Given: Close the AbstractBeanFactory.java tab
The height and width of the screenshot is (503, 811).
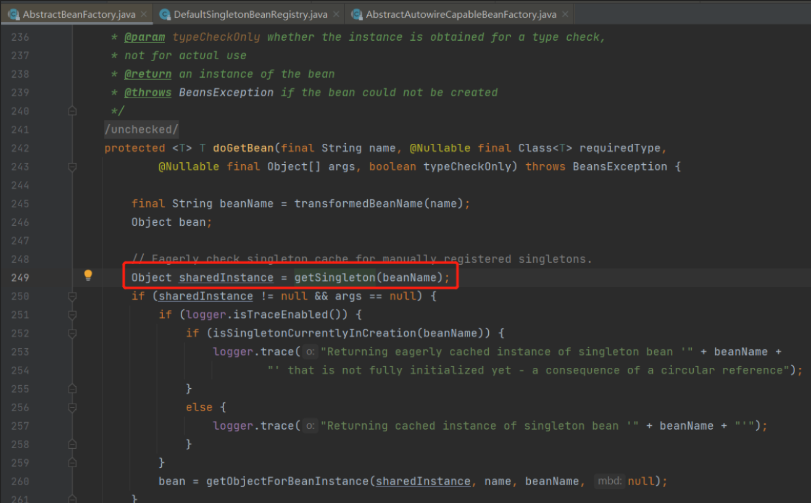Looking at the screenshot, I should click(x=144, y=14).
